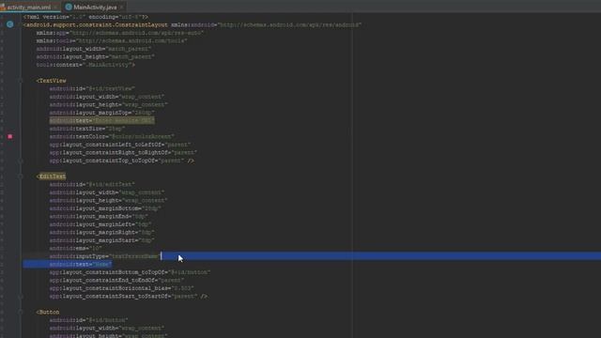Click android:id button attribute line
Image resolution: width=601 pixels, height=338 pixels.
88,320
